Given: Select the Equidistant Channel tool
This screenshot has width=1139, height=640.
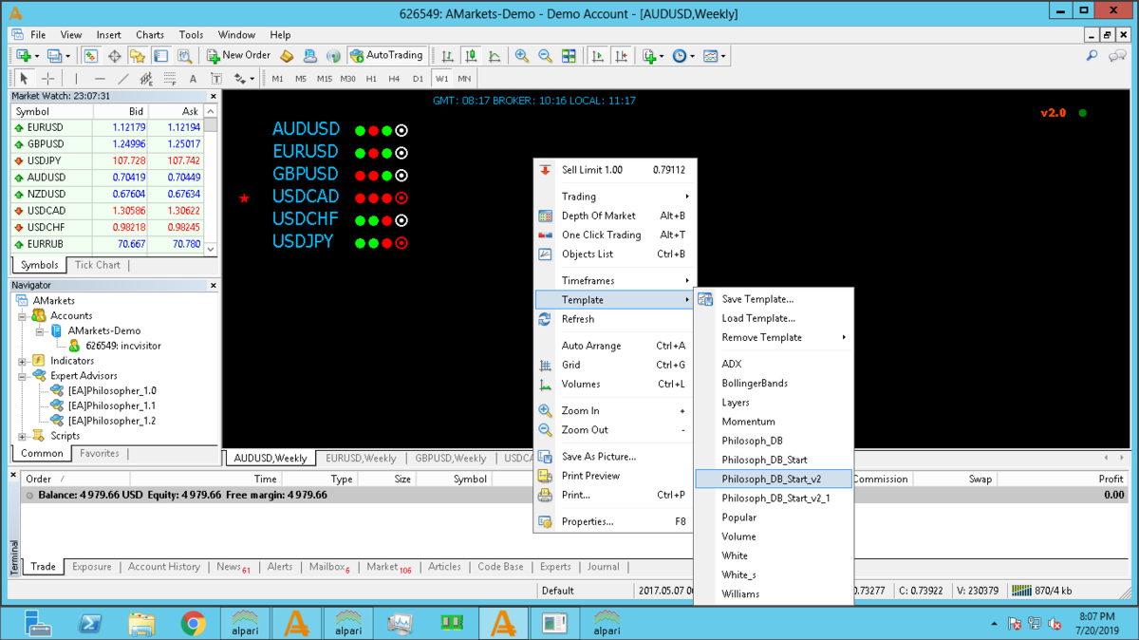Looking at the screenshot, I should pyautogui.click(x=146, y=79).
